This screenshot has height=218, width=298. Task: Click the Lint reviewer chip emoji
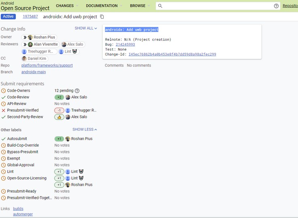pos(75,52)
